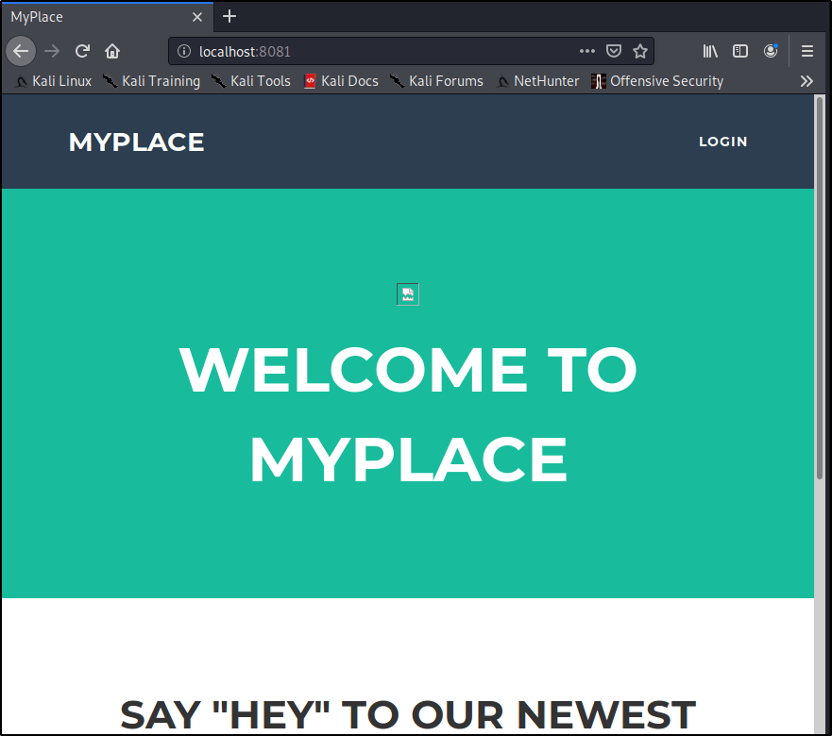Save page to Pocket
Viewport: 832px width, 736px height.
(x=614, y=51)
